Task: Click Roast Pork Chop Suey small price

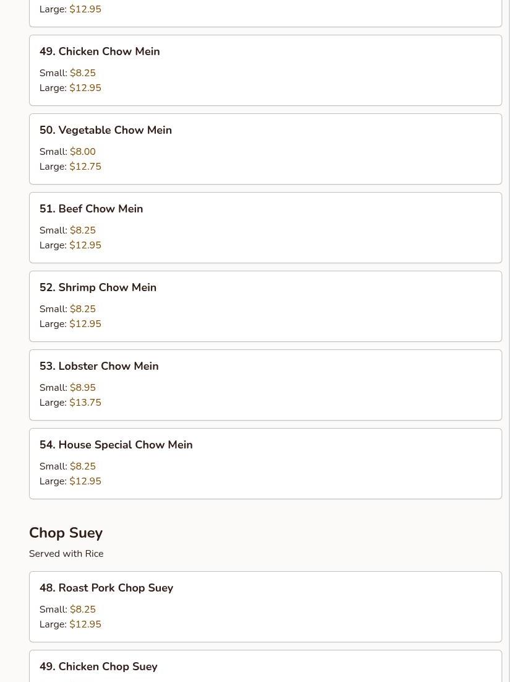Action: [83, 610]
